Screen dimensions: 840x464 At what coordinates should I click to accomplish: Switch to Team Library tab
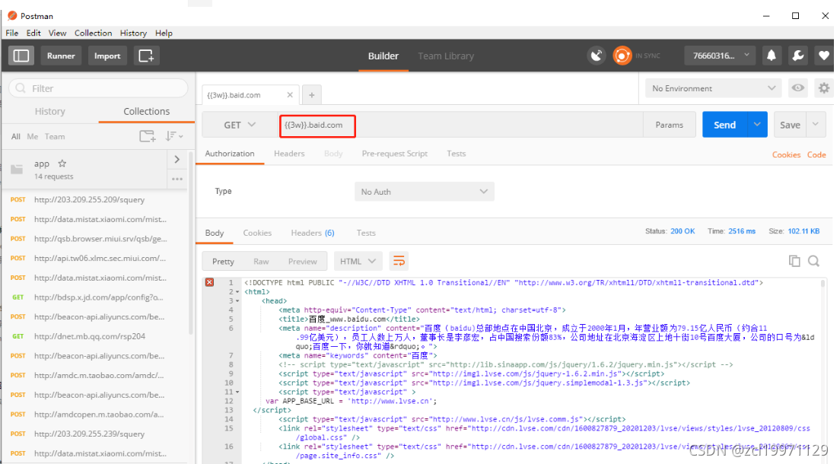point(446,56)
